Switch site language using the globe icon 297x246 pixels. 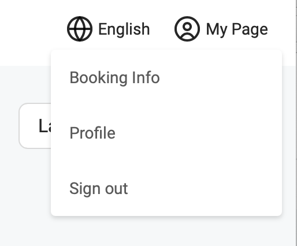click(x=80, y=29)
